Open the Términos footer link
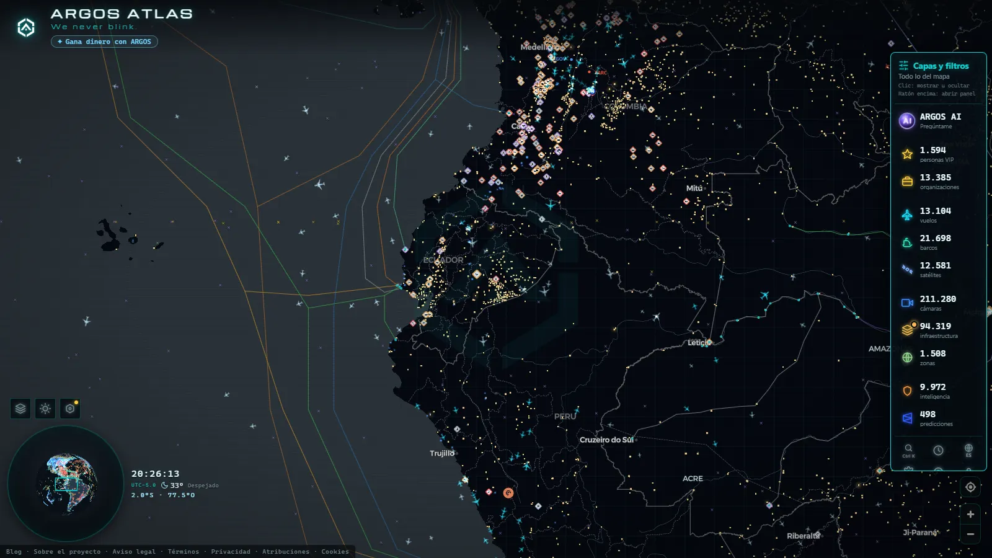Image resolution: width=992 pixels, height=558 pixels. pos(184,551)
